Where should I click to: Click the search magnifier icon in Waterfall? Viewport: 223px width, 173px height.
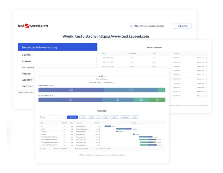click(x=40, y=117)
